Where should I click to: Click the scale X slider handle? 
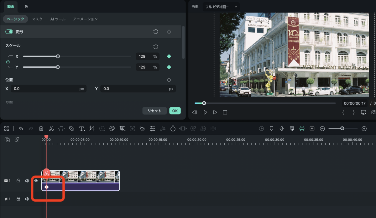coord(58,56)
